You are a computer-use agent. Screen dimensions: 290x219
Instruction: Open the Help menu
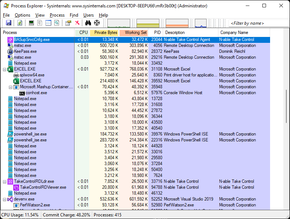(x=103, y=15)
